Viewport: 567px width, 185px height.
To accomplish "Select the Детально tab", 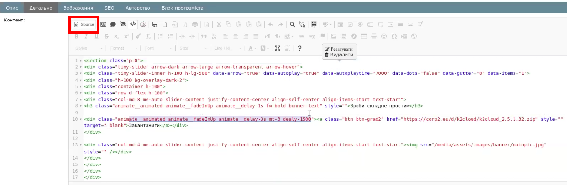I will [x=41, y=8].
